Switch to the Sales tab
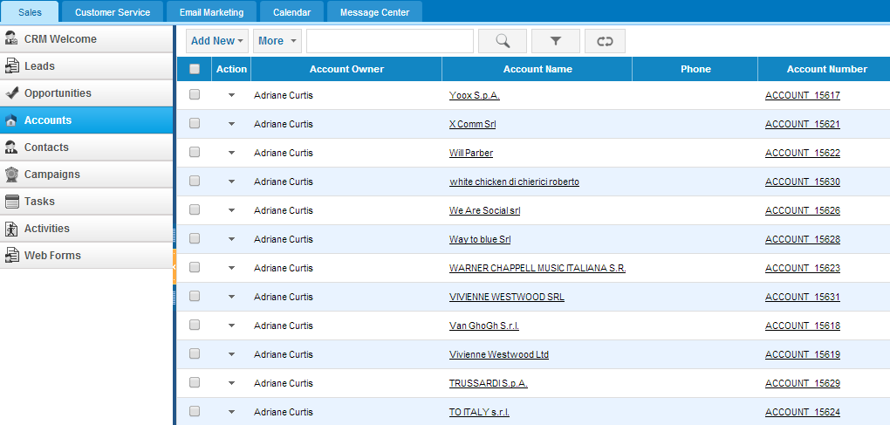Viewport: 890px width, 425px height. pyautogui.click(x=30, y=12)
